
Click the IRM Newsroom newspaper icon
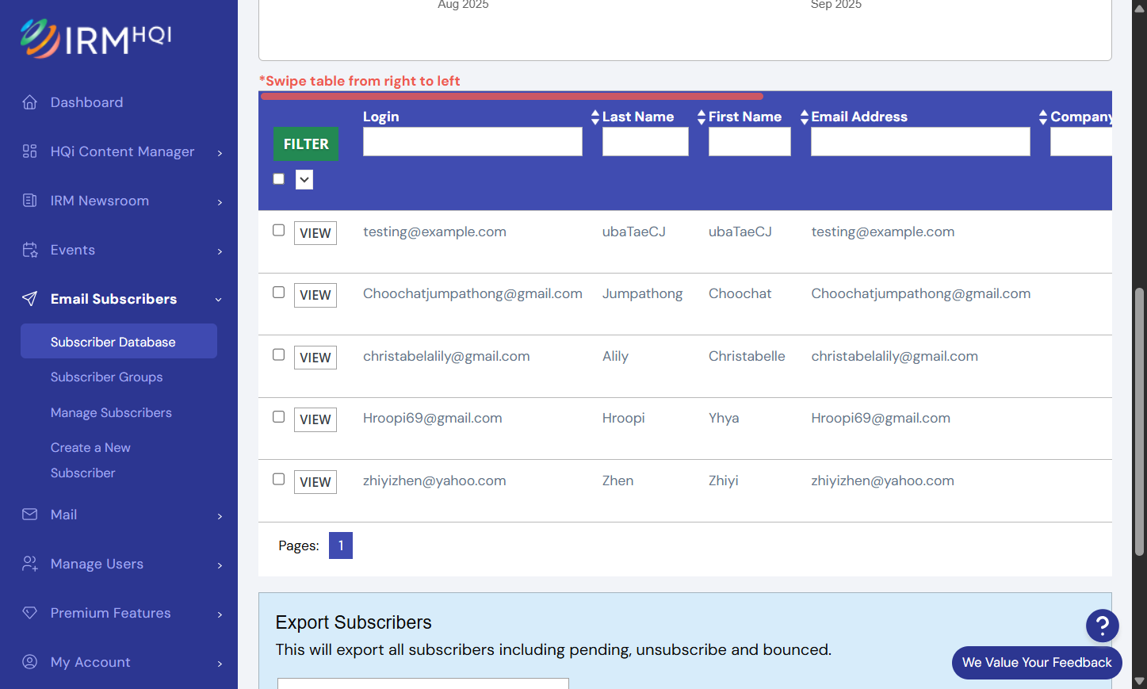(30, 201)
